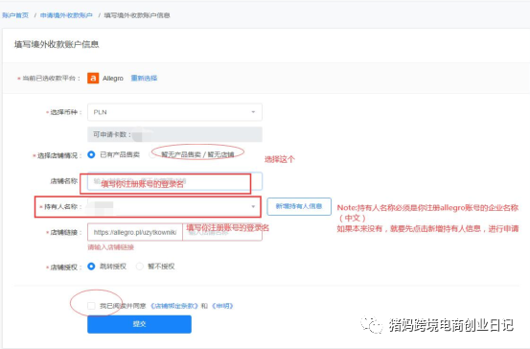Open the PLN currency dropdown
The height and width of the screenshot is (349, 530).
174,112
